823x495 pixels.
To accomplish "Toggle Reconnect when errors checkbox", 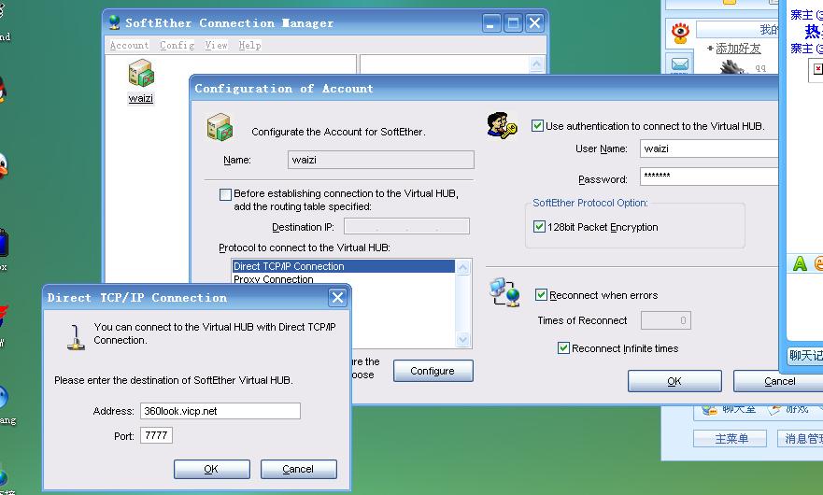I will click(x=541, y=294).
